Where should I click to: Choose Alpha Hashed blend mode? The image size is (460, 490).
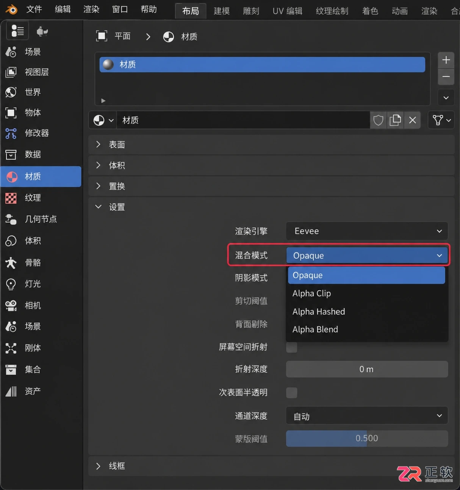click(x=366, y=311)
